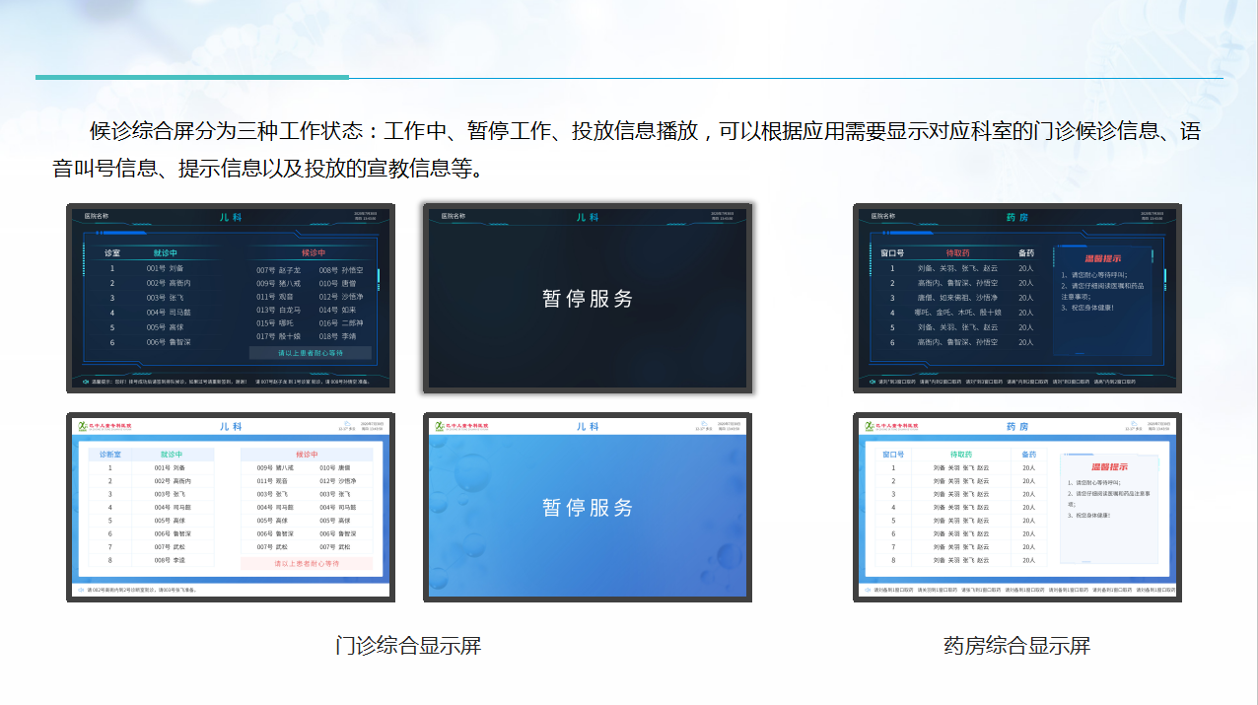Click green 就诊中 header in light outpatient screen
1258x705 pixels.
[172, 455]
